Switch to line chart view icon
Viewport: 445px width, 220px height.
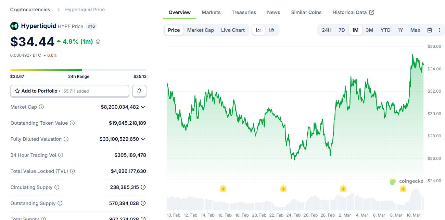pyautogui.click(x=259, y=30)
